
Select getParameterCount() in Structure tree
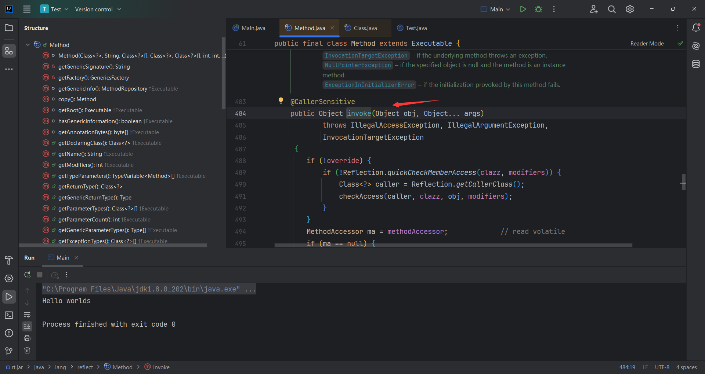(104, 219)
